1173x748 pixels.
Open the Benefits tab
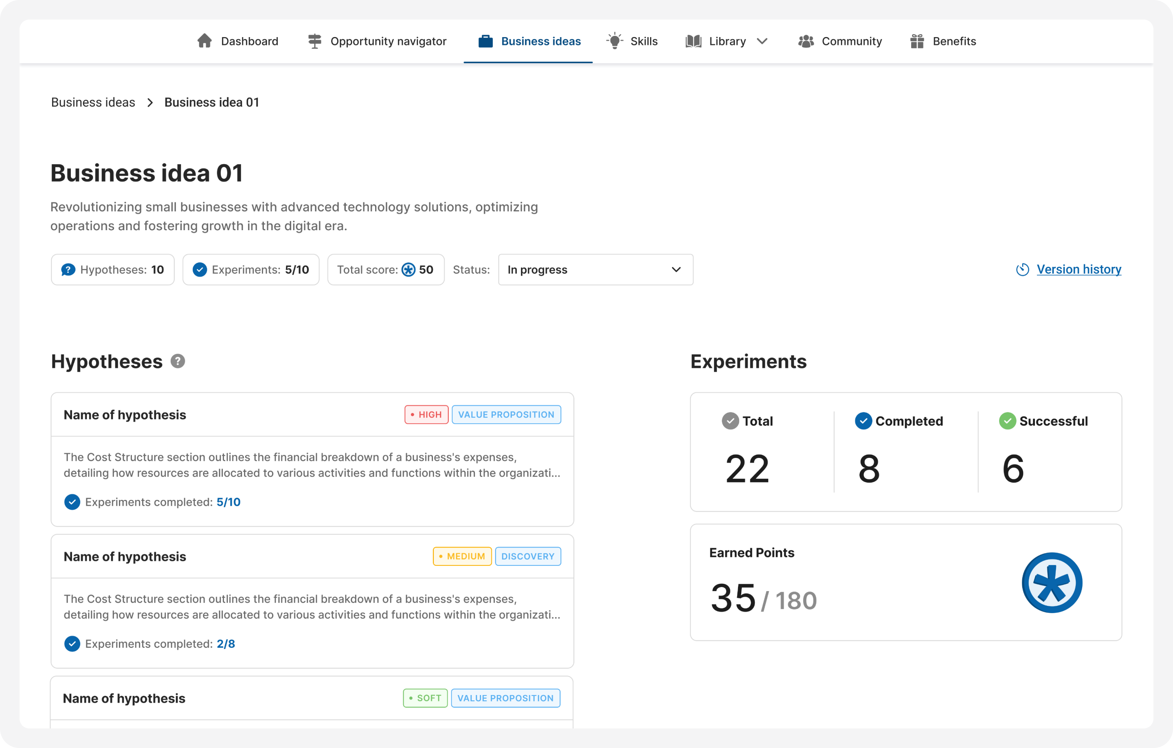point(943,41)
